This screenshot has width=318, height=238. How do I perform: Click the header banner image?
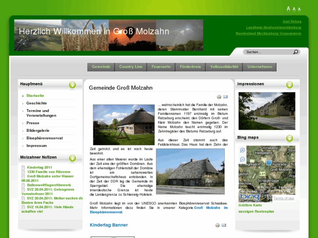109,35
